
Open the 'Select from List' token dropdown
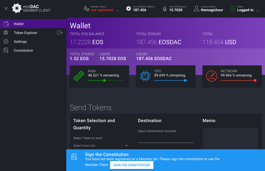point(100,145)
